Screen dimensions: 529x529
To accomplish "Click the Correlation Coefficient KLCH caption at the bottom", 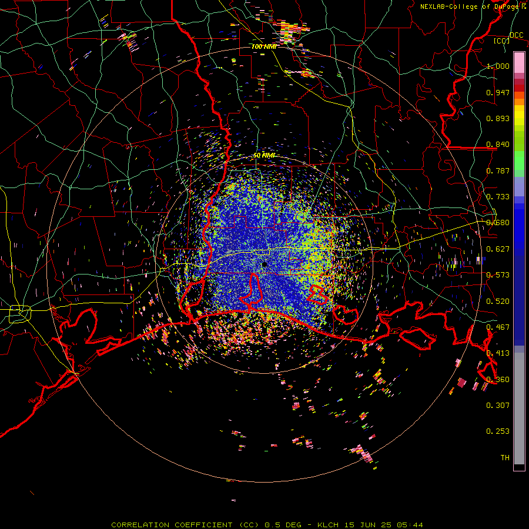I will click(x=267, y=525).
